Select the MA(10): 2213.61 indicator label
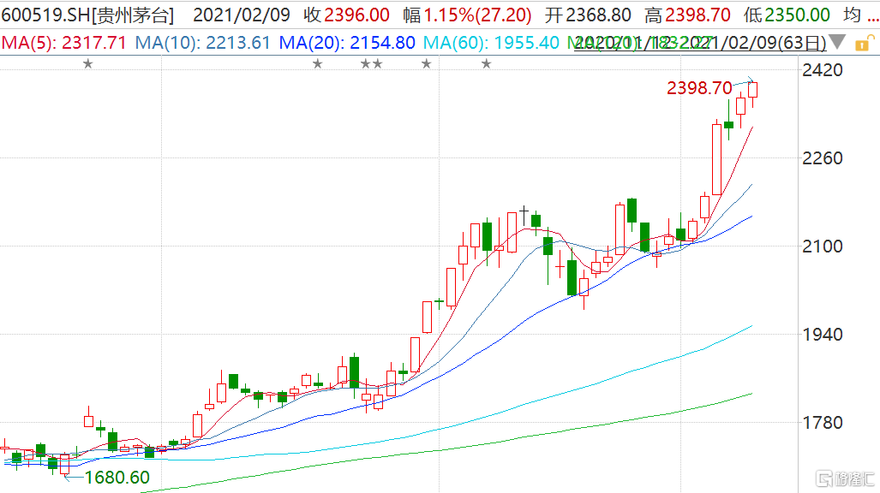The width and height of the screenshot is (880, 493). 202,43
